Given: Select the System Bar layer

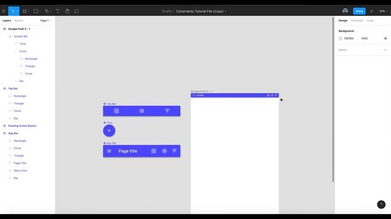Looking at the screenshot, I should 21,36.
